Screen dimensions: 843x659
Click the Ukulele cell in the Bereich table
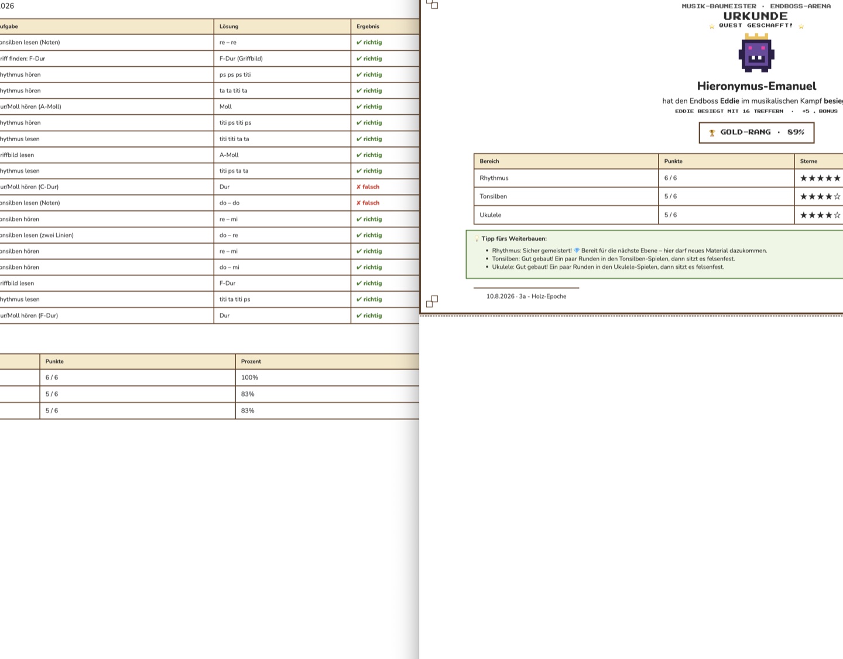point(566,215)
